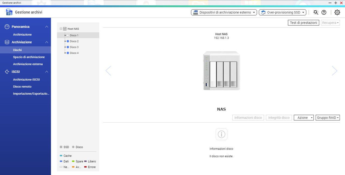
Task: Click Integrità disco button
Action: pyautogui.click(x=279, y=118)
